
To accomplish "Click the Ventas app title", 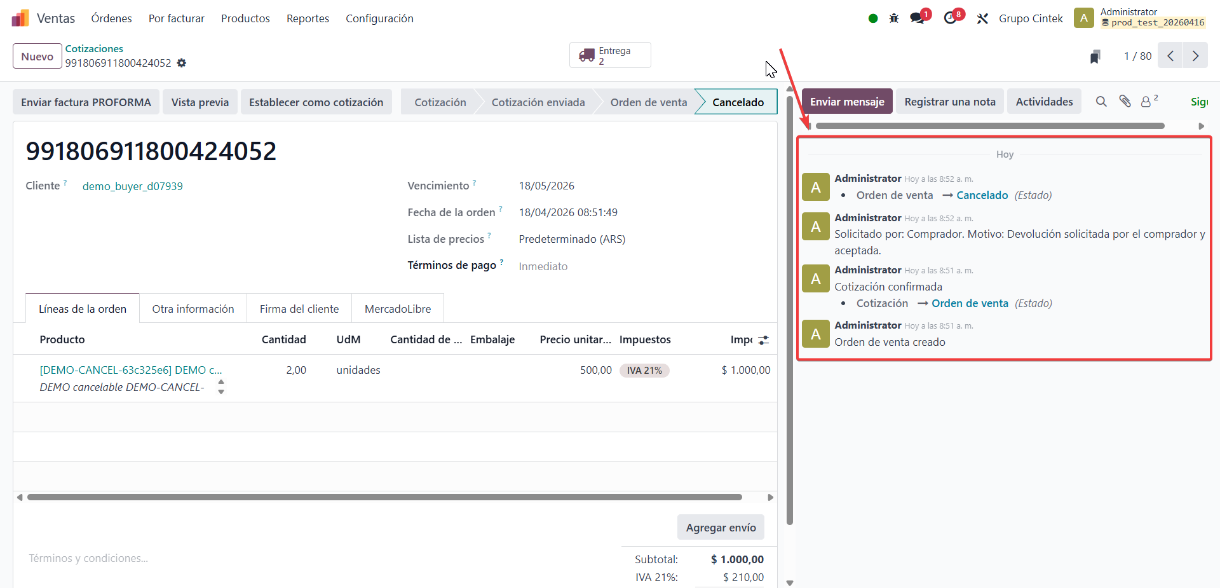I will tap(56, 18).
